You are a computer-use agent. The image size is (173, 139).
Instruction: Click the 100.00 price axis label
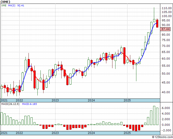(167, 16)
